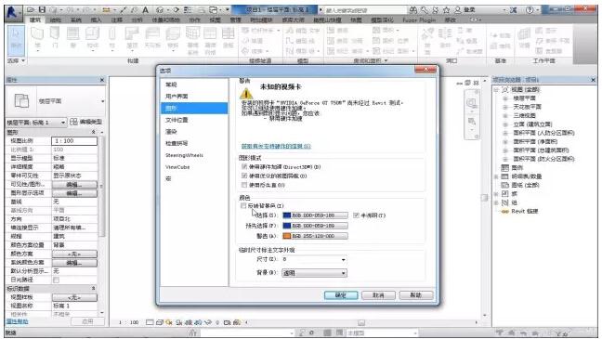602x339 pixels.
Task: Click the 确定 (OK) button in Options dialog
Action: (341, 294)
